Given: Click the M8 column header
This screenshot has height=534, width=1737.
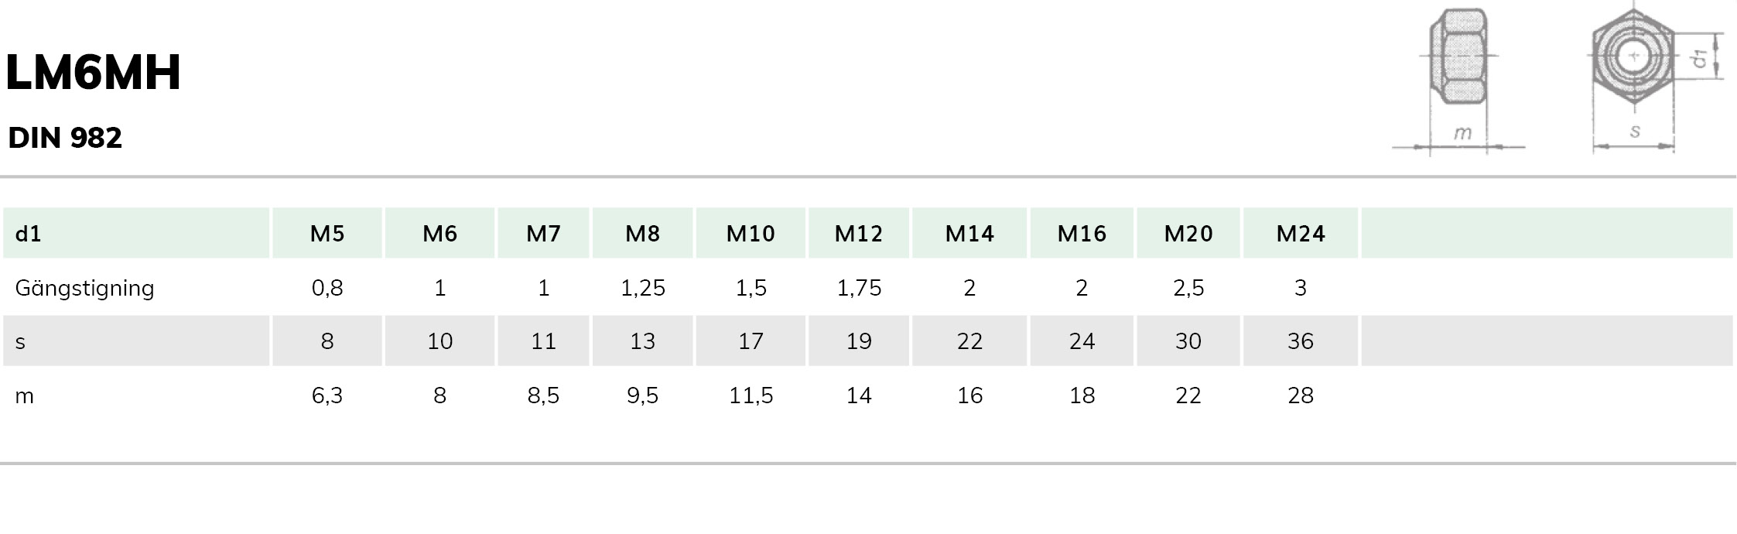Looking at the screenshot, I should click(642, 233).
